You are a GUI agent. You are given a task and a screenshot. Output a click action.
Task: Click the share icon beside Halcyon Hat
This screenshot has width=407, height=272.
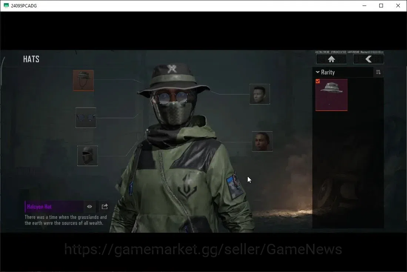(x=104, y=206)
